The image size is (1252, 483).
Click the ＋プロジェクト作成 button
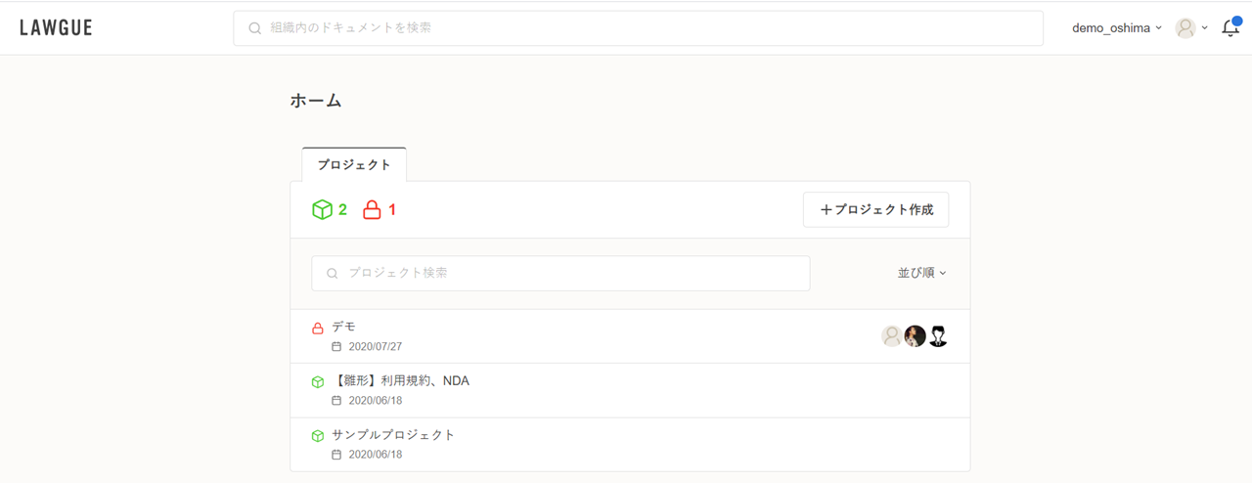(x=875, y=209)
